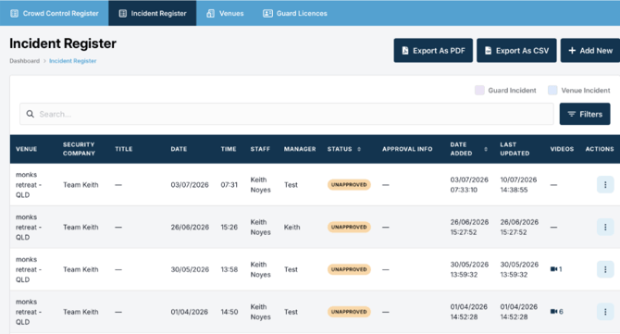The width and height of the screenshot is (620, 334).
Task: Sort by the Status column arrows
Action: tap(359, 149)
